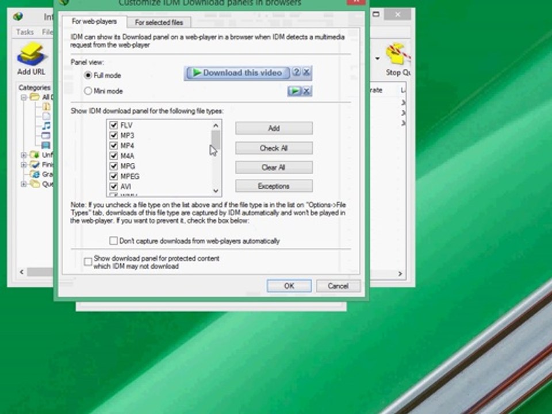Collapse the All Downloads tree node
552x414 pixels.
pyautogui.click(x=24, y=97)
